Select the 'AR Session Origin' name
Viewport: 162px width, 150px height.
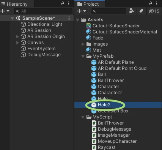pos(46,36)
